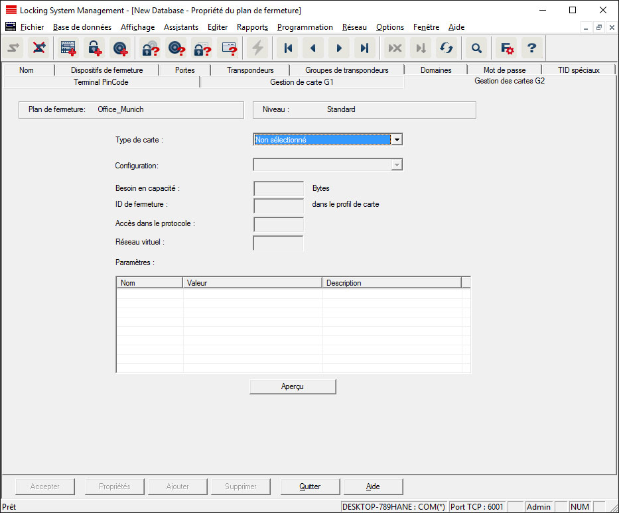This screenshot has width=619, height=513.
Task: Click the Aide button at bottom
Action: (373, 486)
